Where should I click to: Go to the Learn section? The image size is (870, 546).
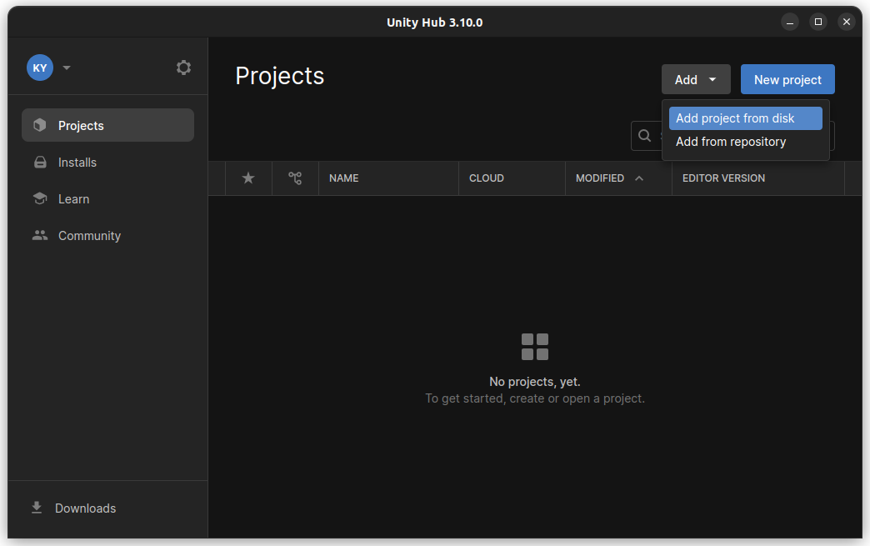107,198
